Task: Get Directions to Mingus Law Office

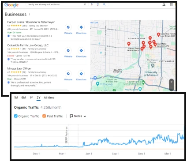Action: (x=81, y=75)
